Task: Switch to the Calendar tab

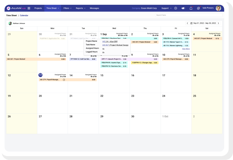Action: click(24, 15)
